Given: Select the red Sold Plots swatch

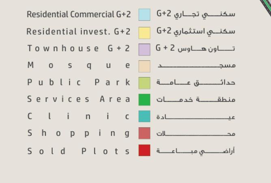Looking at the screenshot, I should [x=144, y=151].
